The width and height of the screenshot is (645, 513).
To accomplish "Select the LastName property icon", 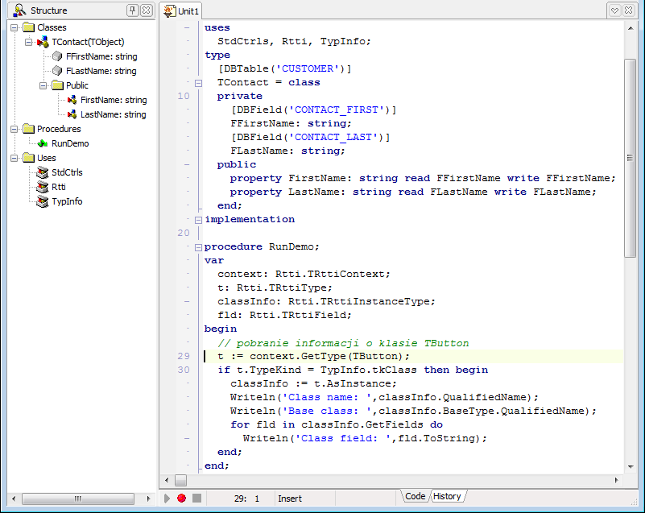I will pyautogui.click(x=72, y=114).
